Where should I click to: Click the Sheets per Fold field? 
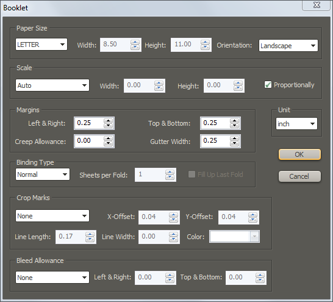pyautogui.click(x=150, y=174)
